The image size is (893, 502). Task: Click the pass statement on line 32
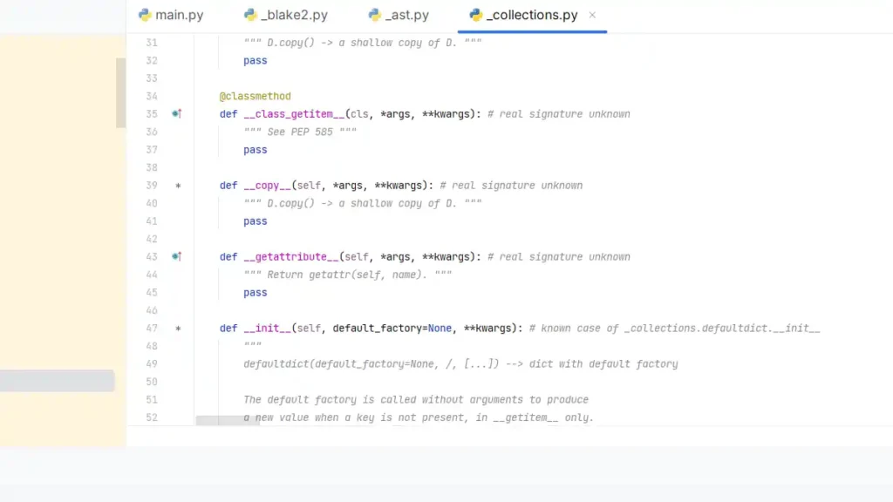(256, 60)
